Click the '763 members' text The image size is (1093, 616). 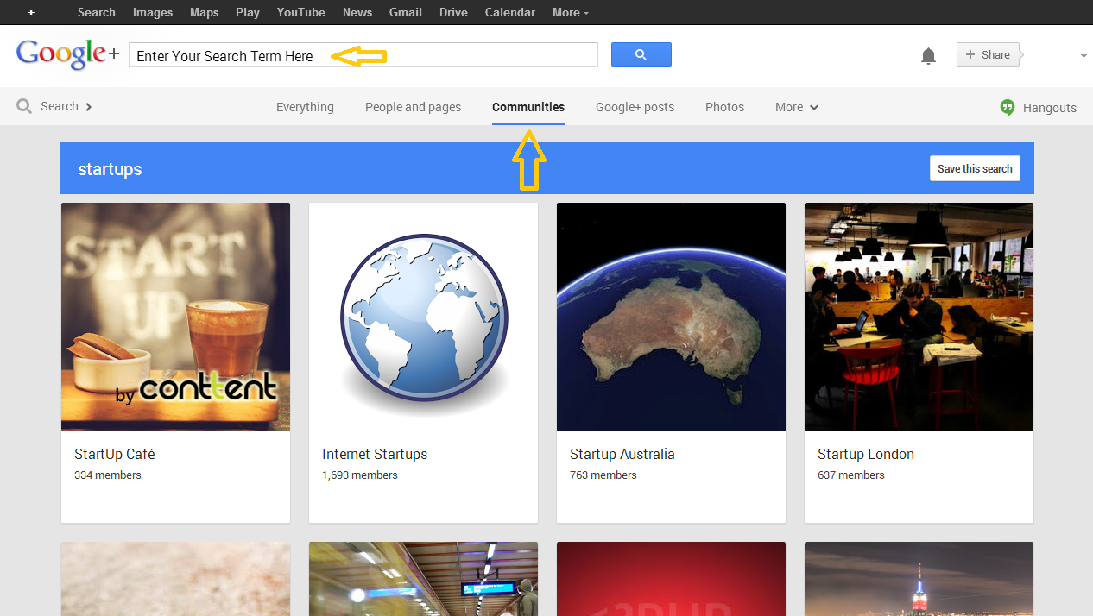[603, 475]
